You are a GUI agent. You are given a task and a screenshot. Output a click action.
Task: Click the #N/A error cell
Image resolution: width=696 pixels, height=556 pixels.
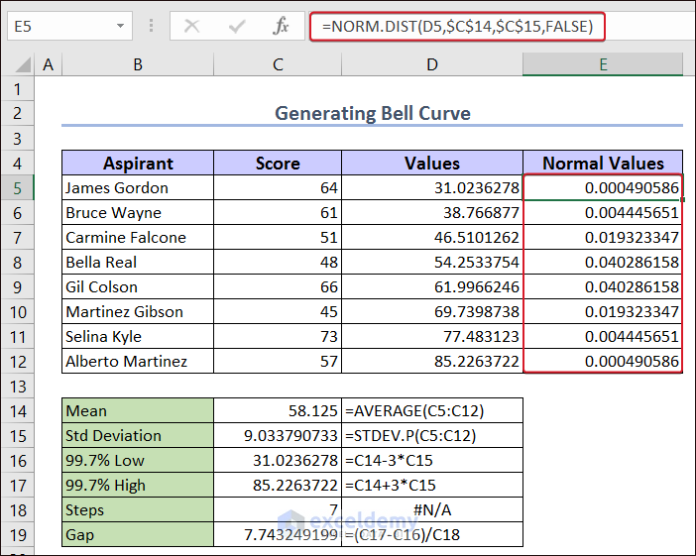tap(432, 509)
